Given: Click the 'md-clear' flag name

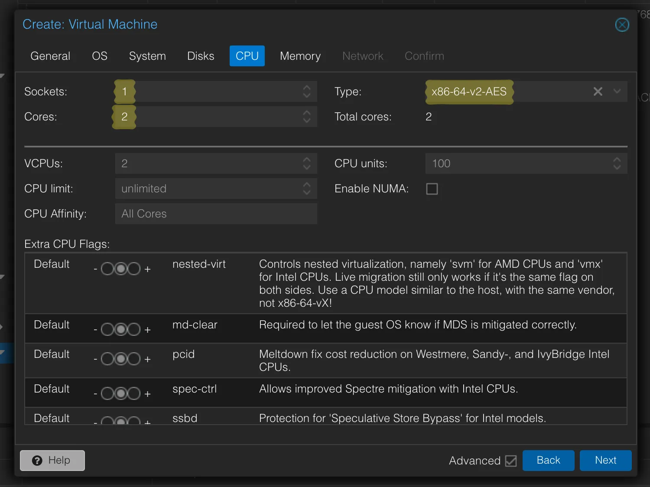Looking at the screenshot, I should coord(195,325).
